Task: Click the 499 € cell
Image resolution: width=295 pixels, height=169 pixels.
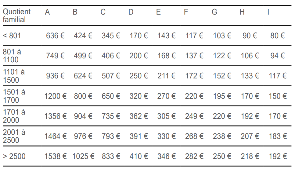Action: point(83,56)
